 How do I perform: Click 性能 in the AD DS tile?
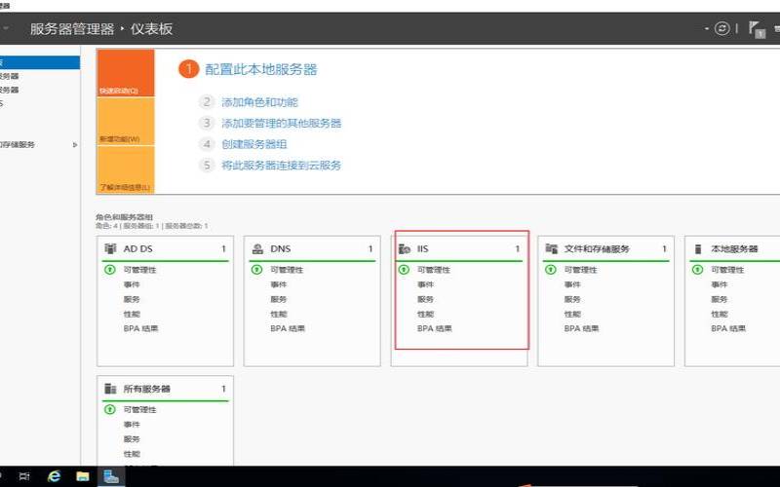click(132, 314)
